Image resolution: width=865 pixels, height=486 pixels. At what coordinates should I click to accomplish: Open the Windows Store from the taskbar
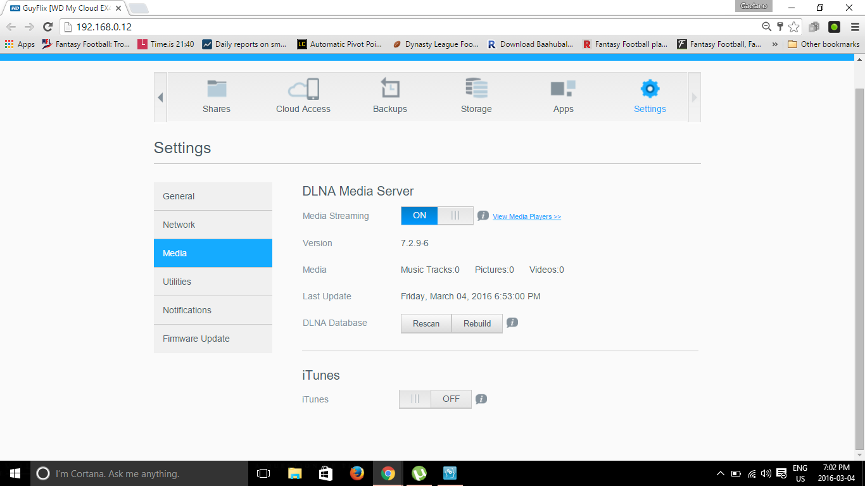(x=325, y=473)
